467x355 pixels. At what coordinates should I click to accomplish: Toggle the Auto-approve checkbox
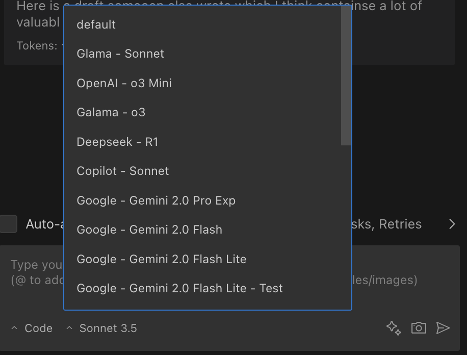(9, 224)
